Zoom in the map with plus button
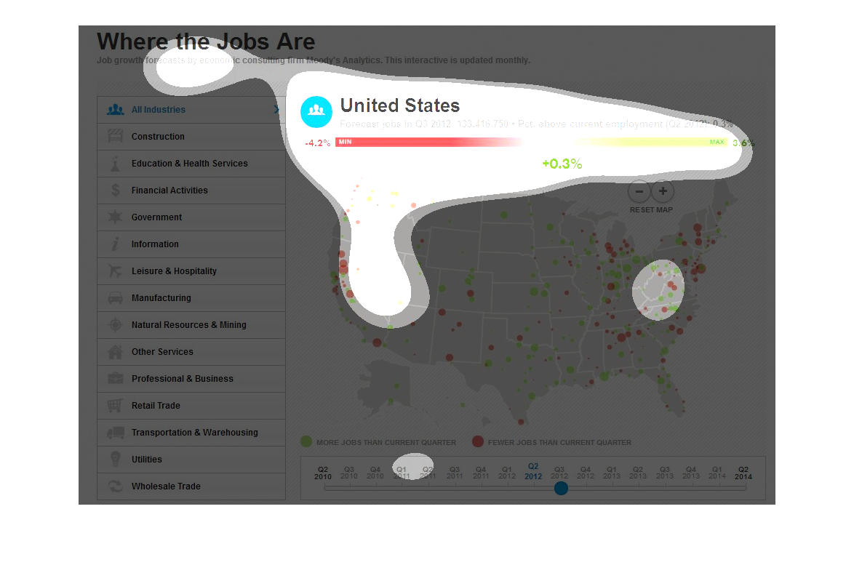This screenshot has height=573, width=854. coord(663,192)
